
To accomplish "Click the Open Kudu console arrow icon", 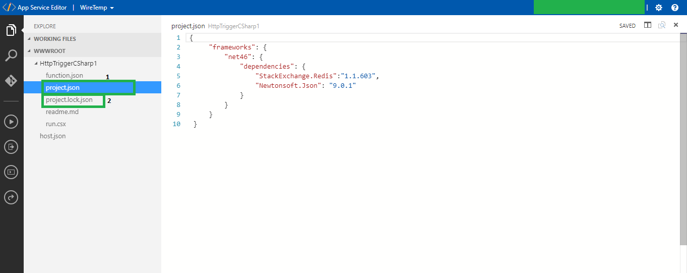I will (11, 197).
